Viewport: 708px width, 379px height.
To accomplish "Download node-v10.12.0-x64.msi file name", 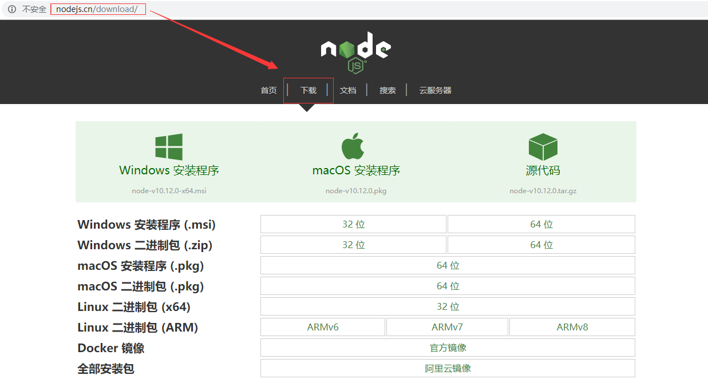I will click(169, 190).
